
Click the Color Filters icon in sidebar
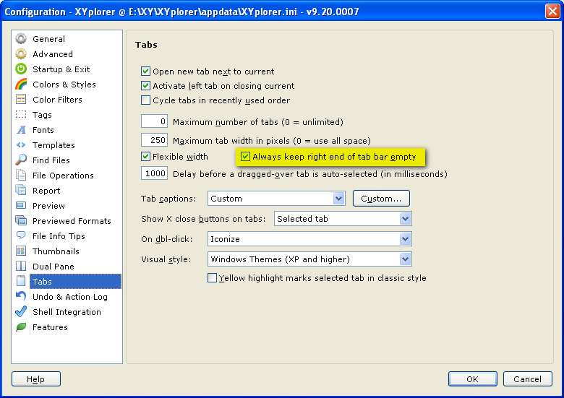point(21,100)
